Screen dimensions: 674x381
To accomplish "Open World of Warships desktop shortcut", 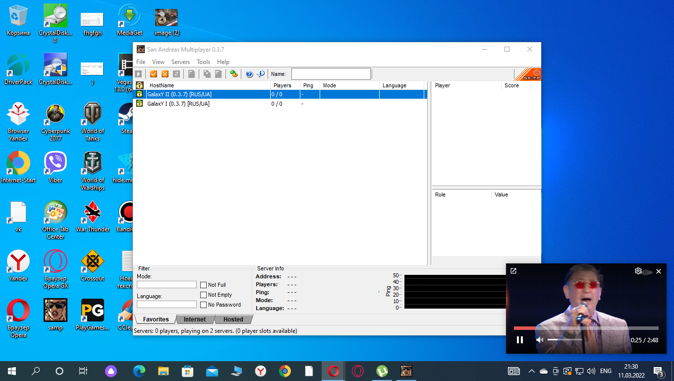I will (93, 171).
